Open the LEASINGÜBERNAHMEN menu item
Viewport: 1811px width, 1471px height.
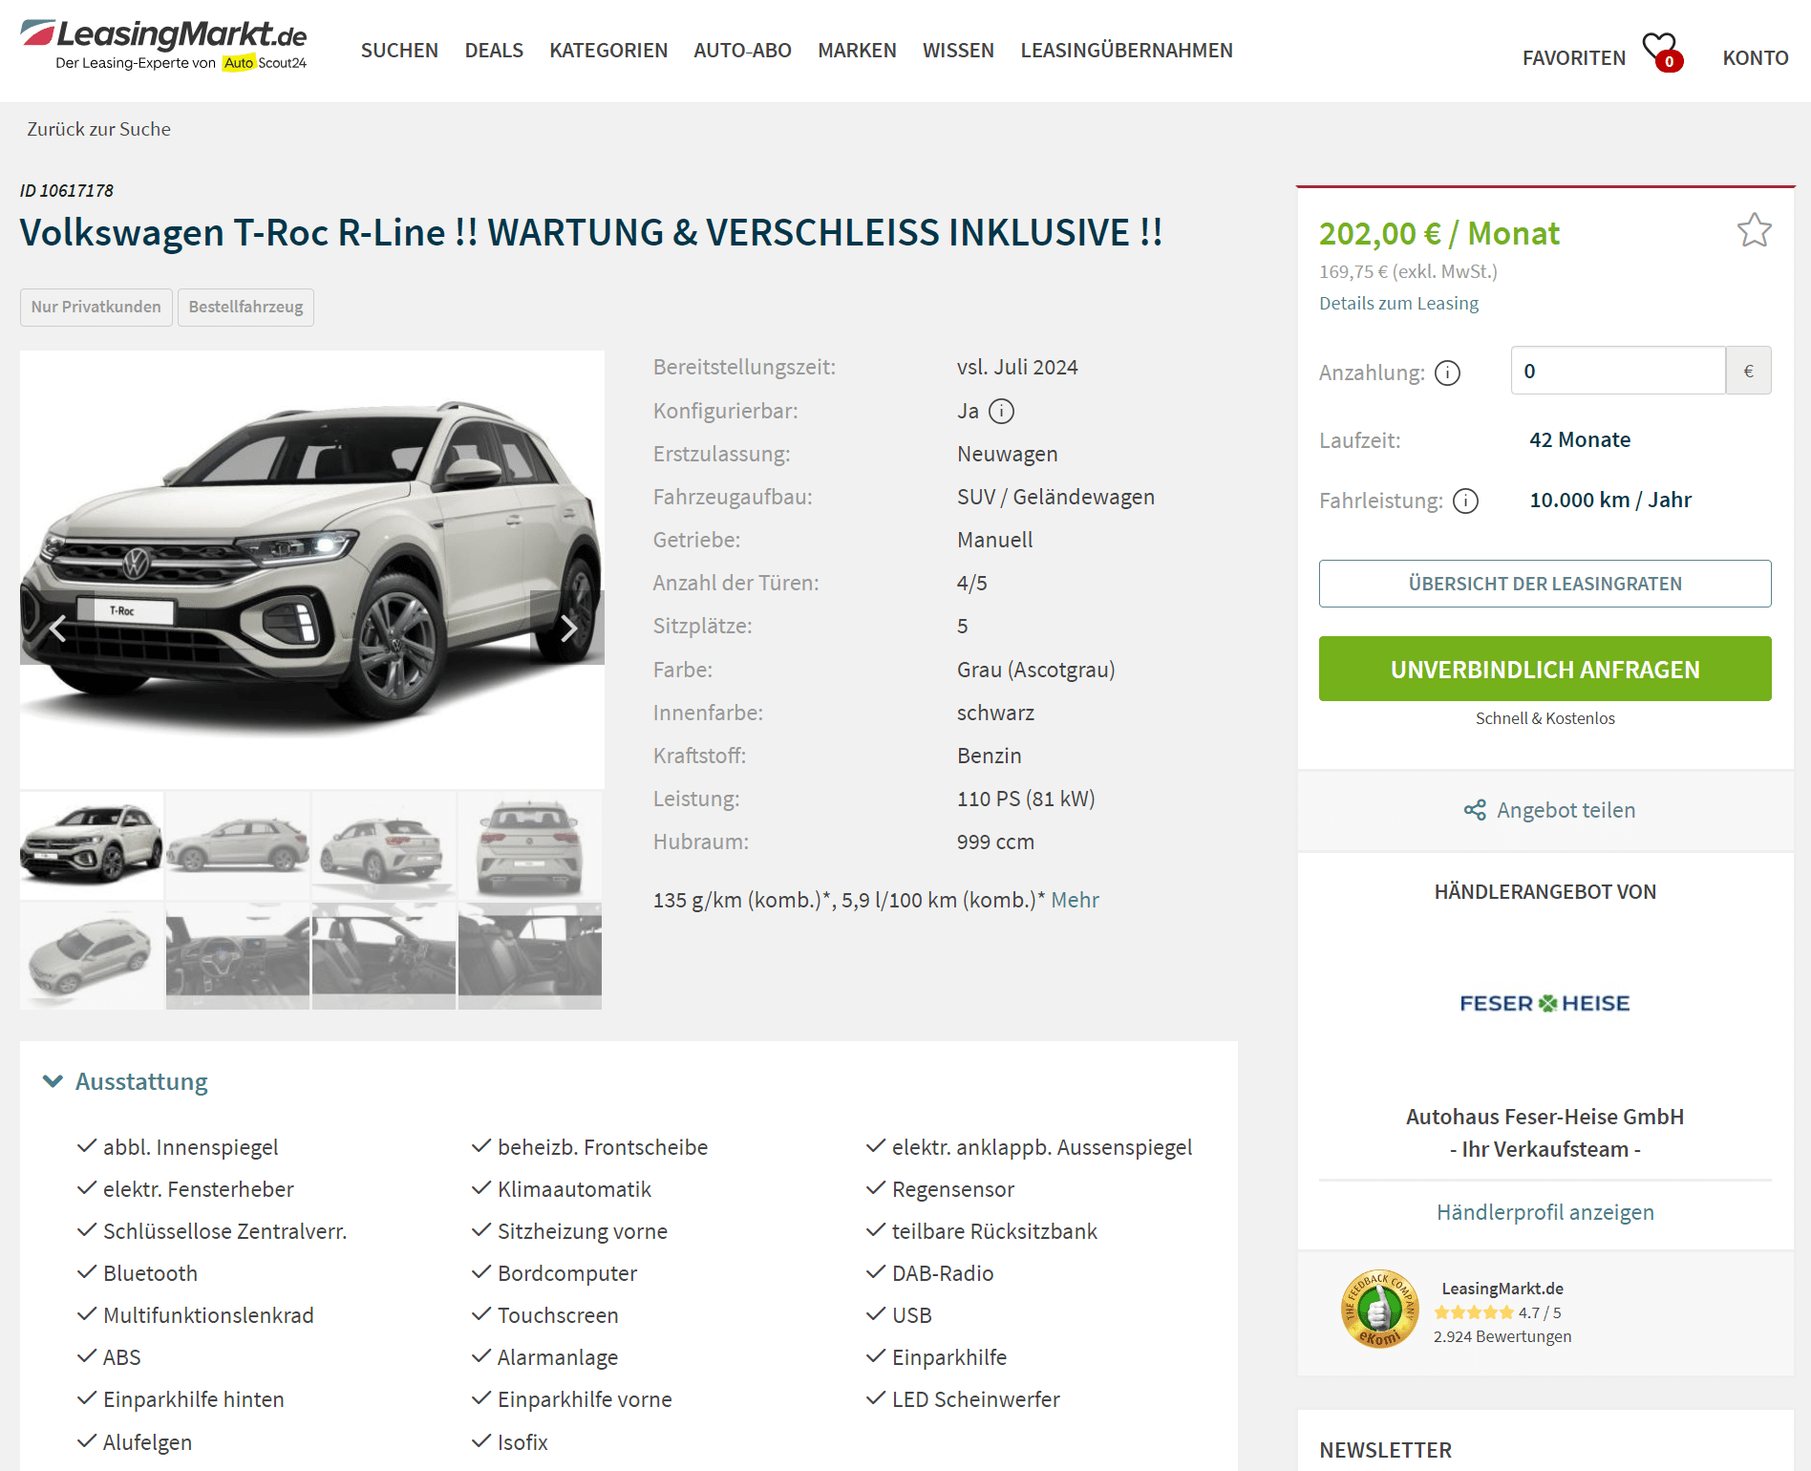coord(1126,50)
